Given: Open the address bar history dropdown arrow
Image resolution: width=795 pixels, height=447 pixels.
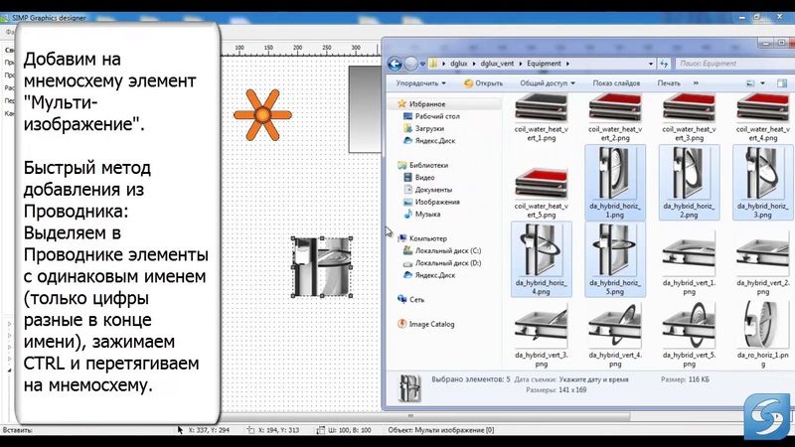Looking at the screenshot, I should tap(651, 64).
